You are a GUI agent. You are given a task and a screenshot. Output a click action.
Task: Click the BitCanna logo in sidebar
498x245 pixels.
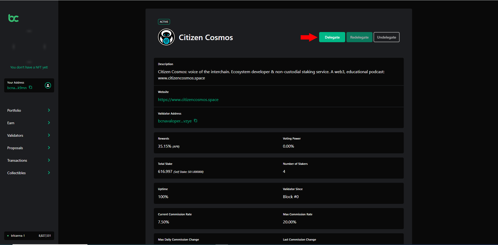pyautogui.click(x=14, y=18)
